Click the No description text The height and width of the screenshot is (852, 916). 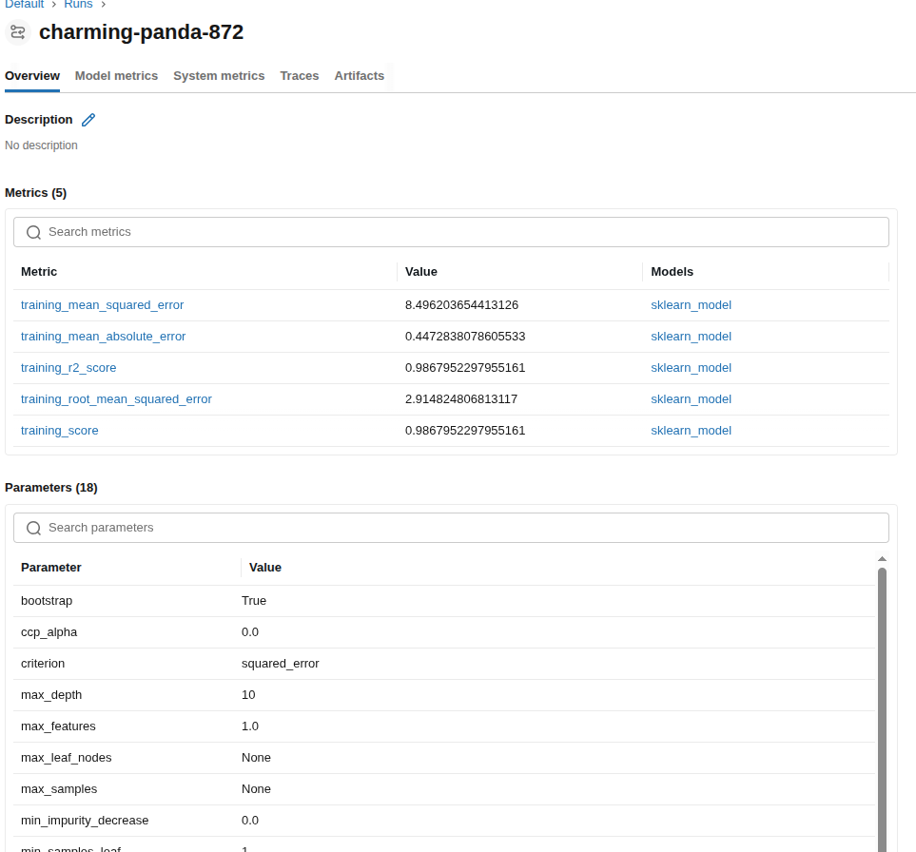coord(41,145)
